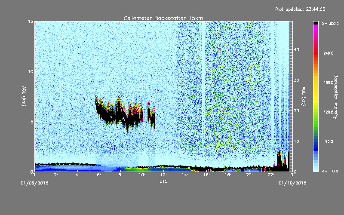Screen dimensions: 344x215
Task: Click the colorbar value 120.0
Action: pyautogui.click(x=329, y=112)
